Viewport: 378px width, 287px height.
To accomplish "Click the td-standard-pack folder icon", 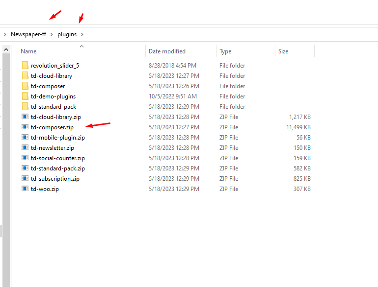I will [x=26, y=107].
